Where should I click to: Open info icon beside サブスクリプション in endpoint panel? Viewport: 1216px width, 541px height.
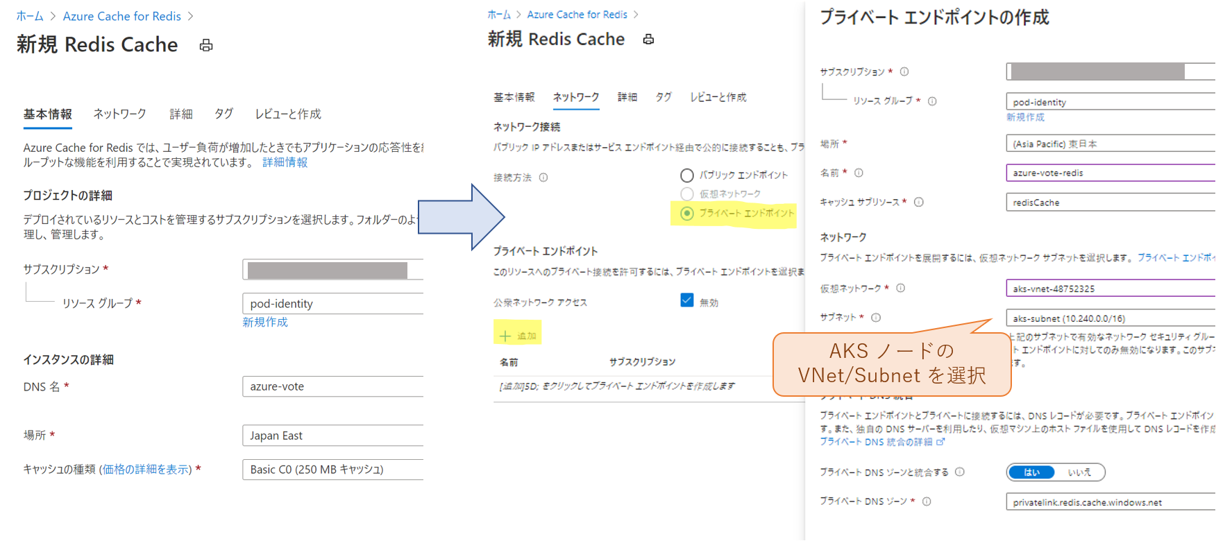904,71
